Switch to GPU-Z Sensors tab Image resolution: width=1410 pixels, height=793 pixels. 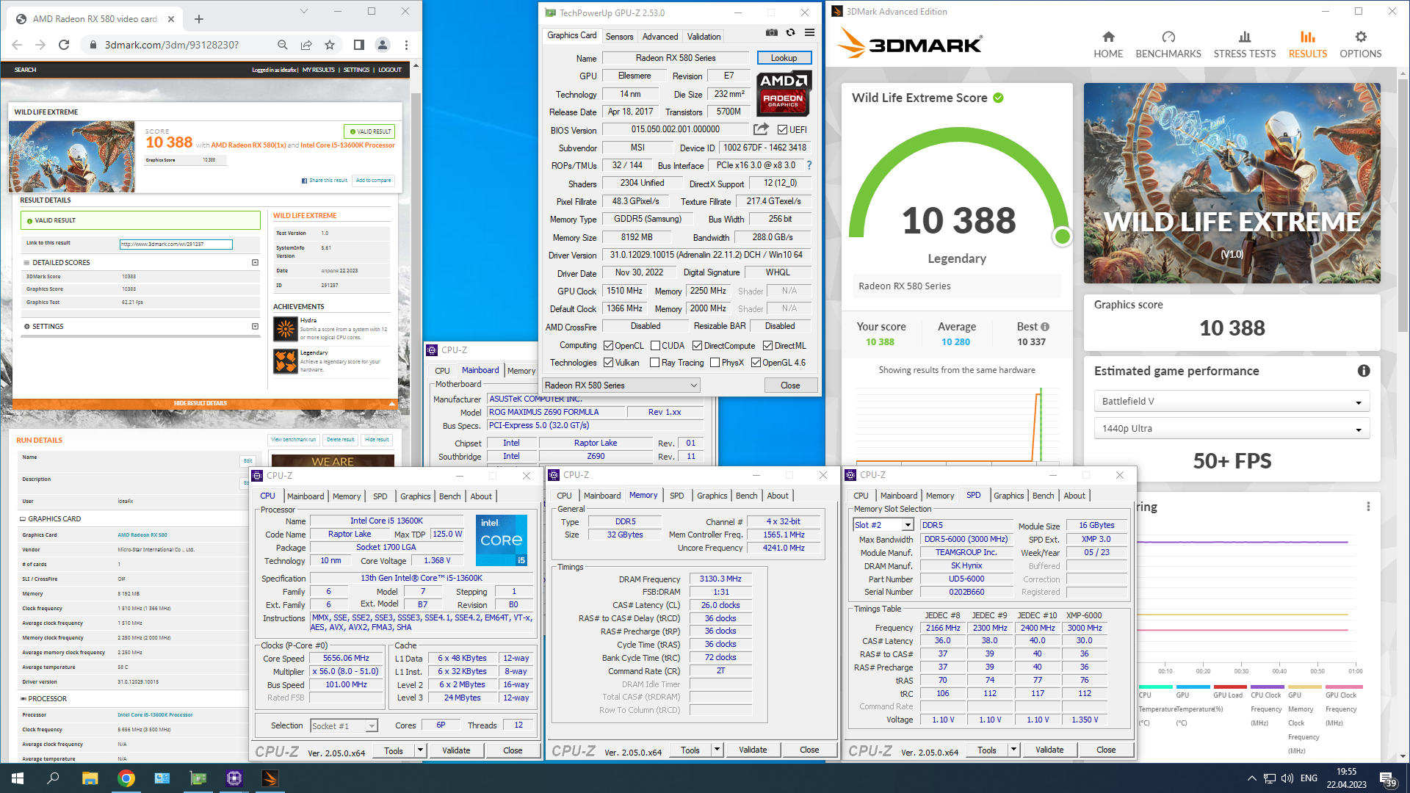(x=619, y=36)
